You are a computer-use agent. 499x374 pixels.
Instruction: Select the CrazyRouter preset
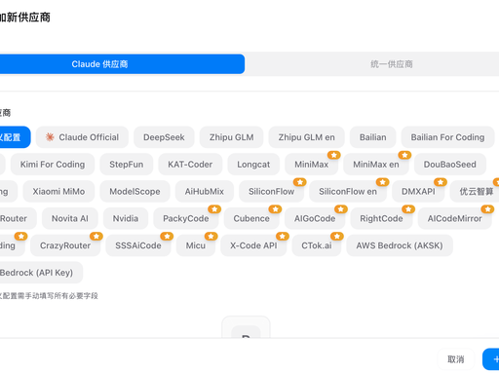point(65,245)
